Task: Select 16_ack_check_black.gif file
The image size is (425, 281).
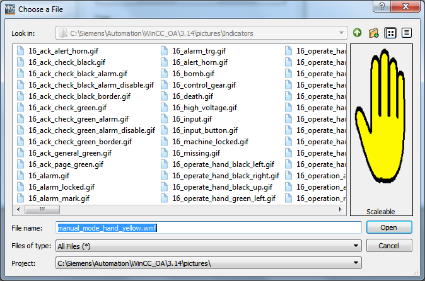Action: [67, 62]
